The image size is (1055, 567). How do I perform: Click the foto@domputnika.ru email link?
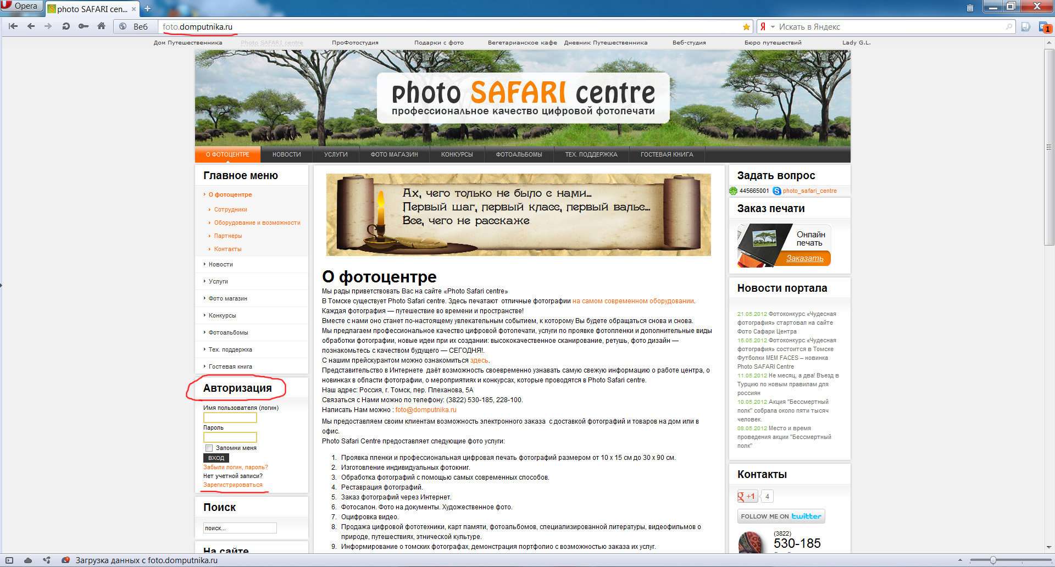(426, 410)
